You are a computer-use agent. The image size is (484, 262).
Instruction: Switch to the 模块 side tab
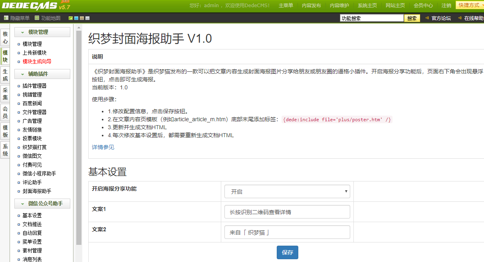(5, 56)
